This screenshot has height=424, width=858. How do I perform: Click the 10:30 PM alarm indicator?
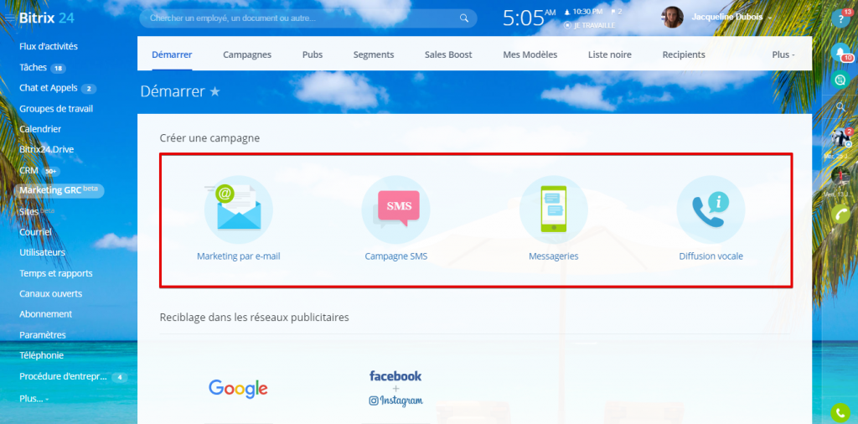click(x=583, y=12)
